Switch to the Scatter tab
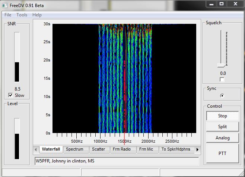This screenshot has width=245, height=177. 98,149
